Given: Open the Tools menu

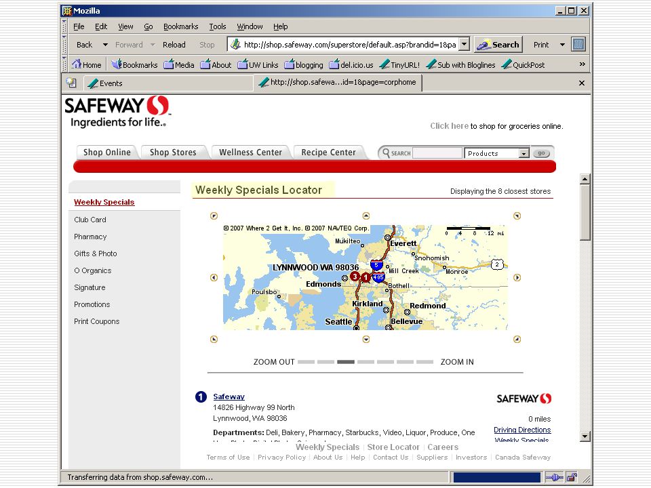Looking at the screenshot, I should pos(218,26).
